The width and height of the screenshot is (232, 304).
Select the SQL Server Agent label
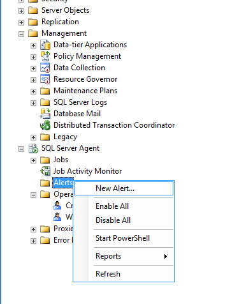click(70, 148)
